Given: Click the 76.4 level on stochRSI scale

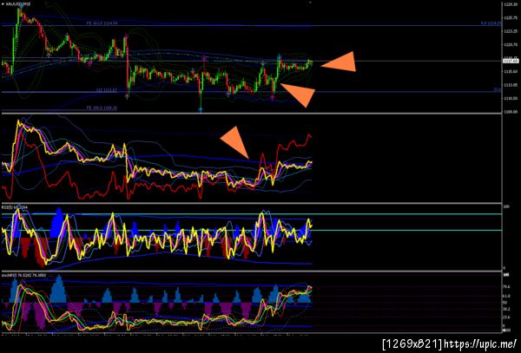Looking at the screenshot, I should 507,286.
